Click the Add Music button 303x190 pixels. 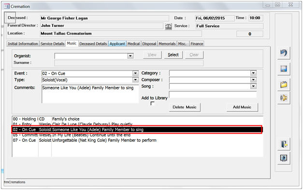click(x=242, y=107)
